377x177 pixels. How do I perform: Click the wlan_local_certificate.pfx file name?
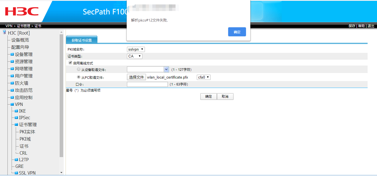pos(168,77)
